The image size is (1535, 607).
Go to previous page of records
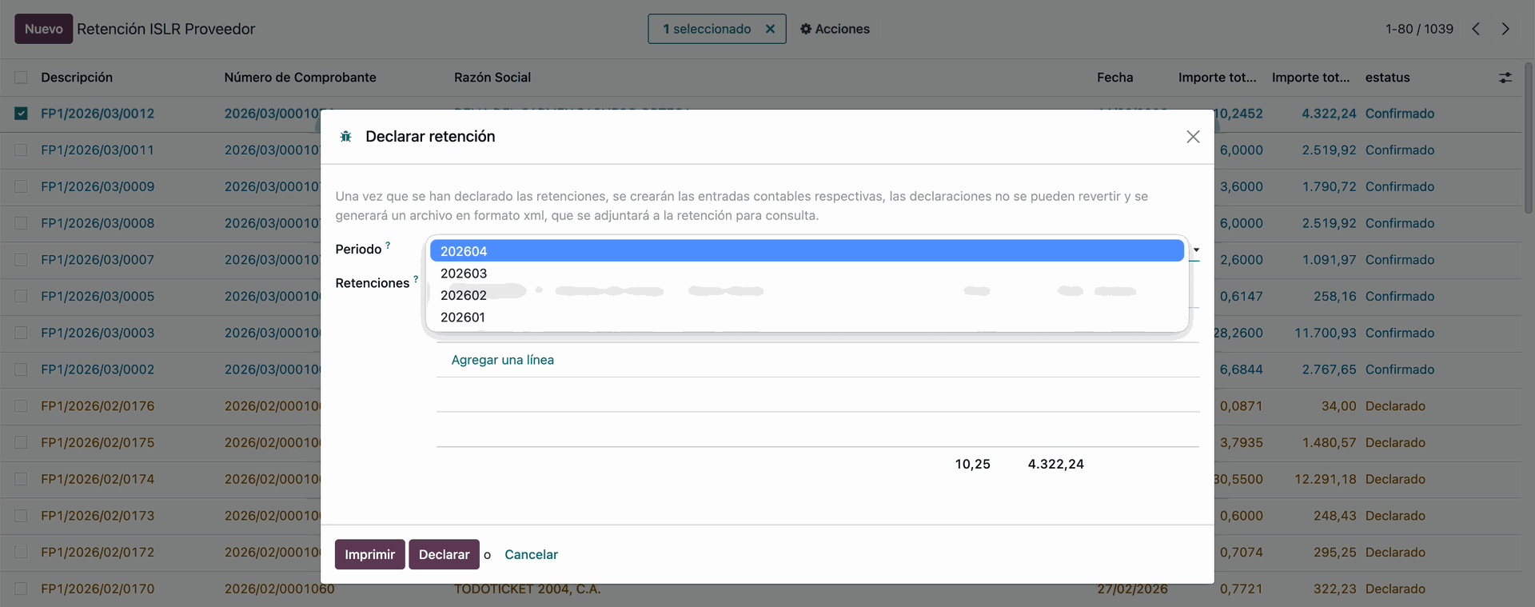(x=1476, y=29)
